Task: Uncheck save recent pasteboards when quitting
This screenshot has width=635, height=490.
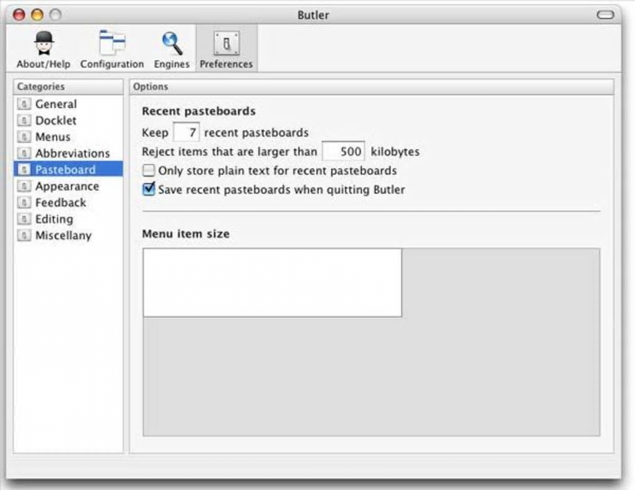Action: coord(149,189)
